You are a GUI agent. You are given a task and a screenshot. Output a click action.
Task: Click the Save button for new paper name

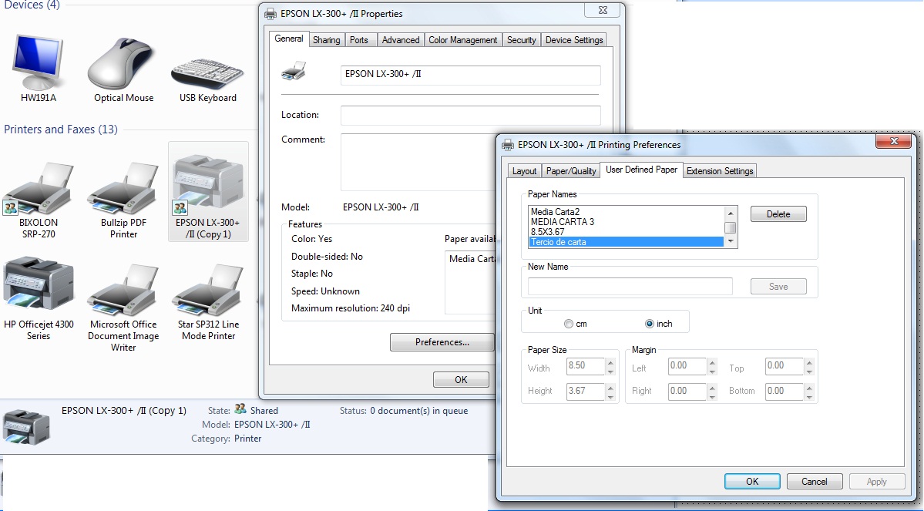(x=778, y=287)
